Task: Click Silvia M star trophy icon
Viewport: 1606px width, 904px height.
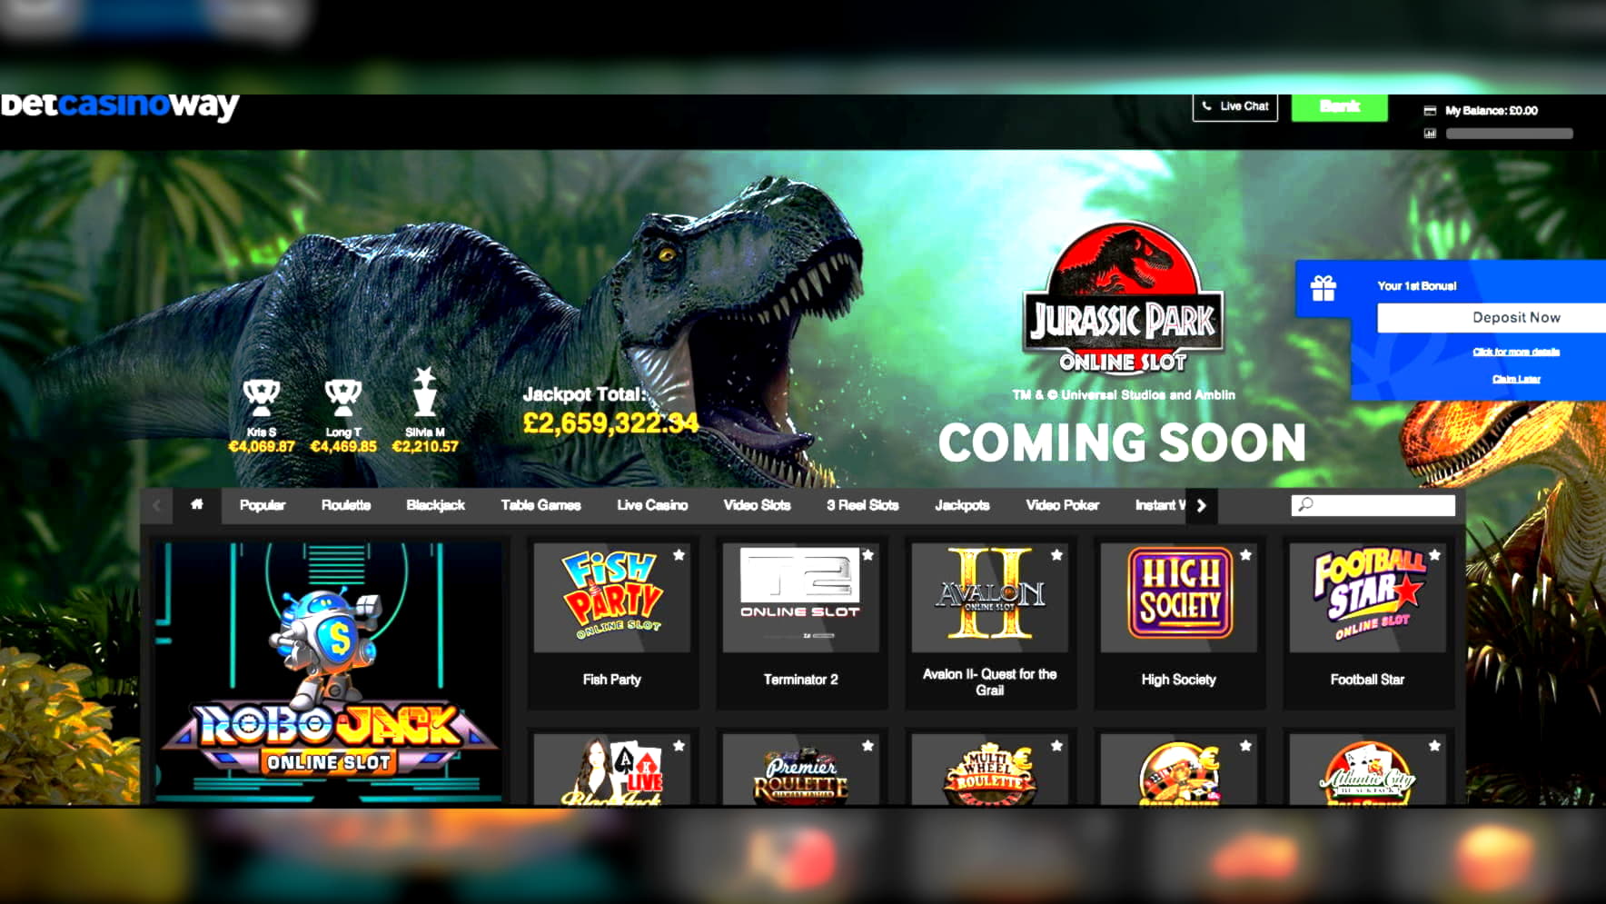Action: [x=424, y=392]
